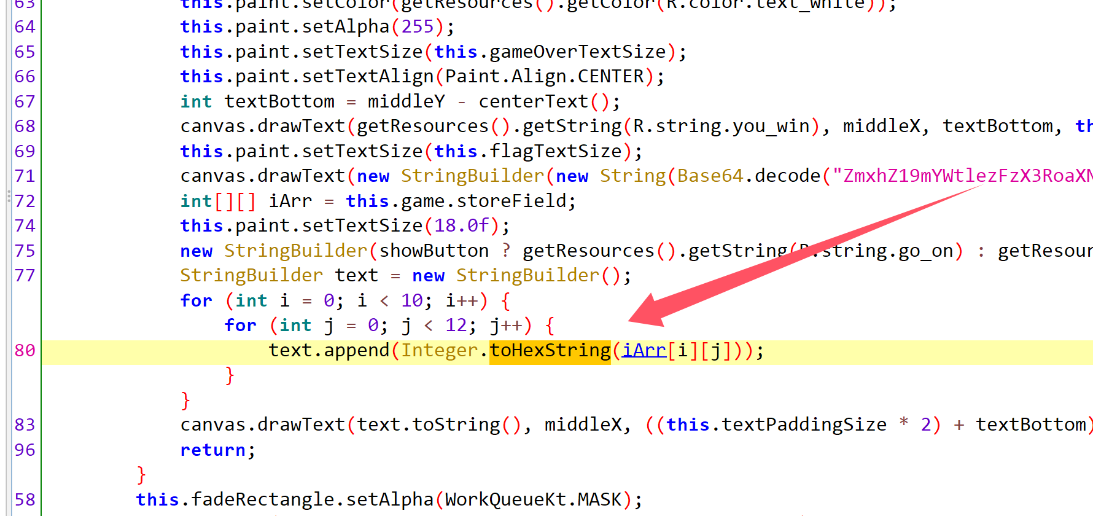Click setAlpha(255) on line 64
This screenshot has height=516, width=1093.
pyautogui.click(x=373, y=26)
